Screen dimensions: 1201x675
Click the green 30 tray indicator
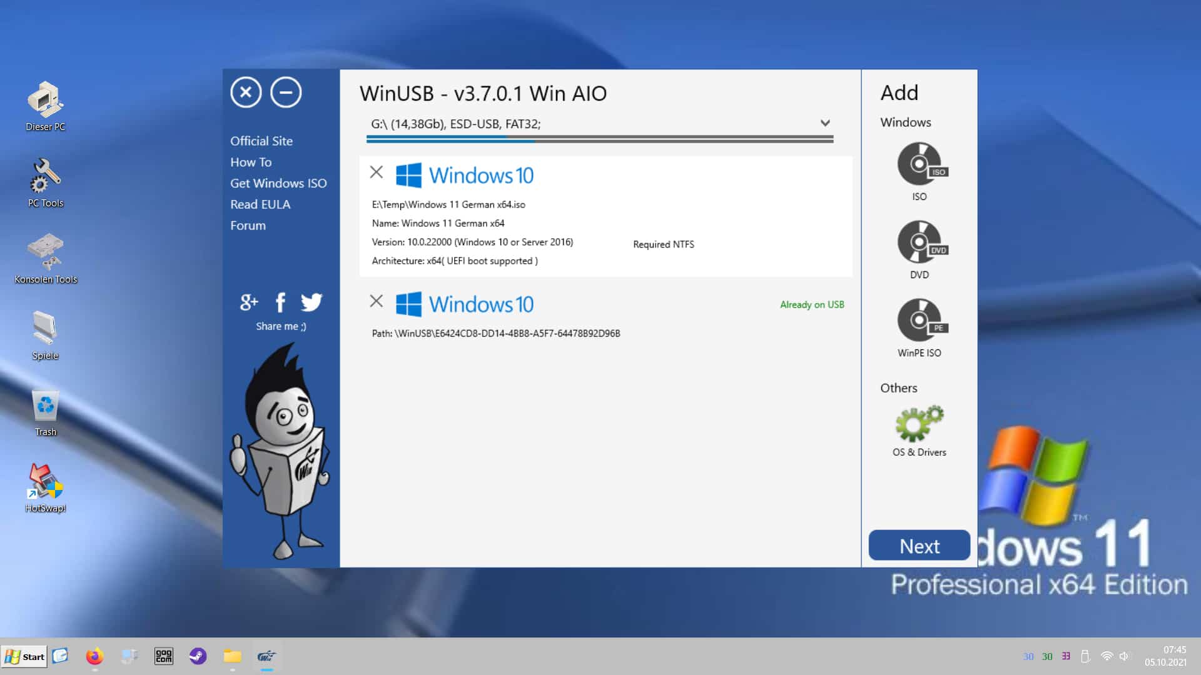1047,657
